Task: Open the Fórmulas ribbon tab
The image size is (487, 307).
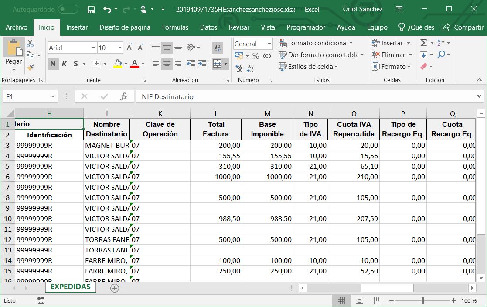Action: (175, 27)
